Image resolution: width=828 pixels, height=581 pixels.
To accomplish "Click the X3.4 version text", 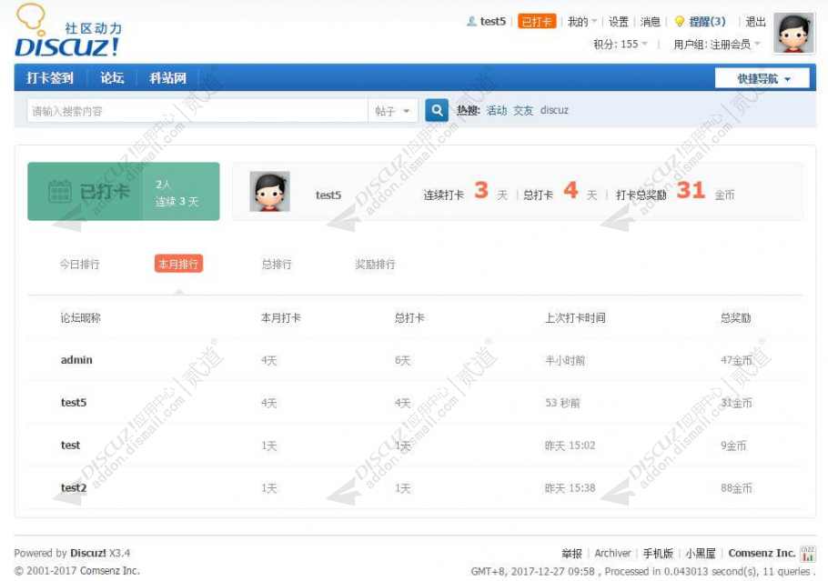I will 120,553.
